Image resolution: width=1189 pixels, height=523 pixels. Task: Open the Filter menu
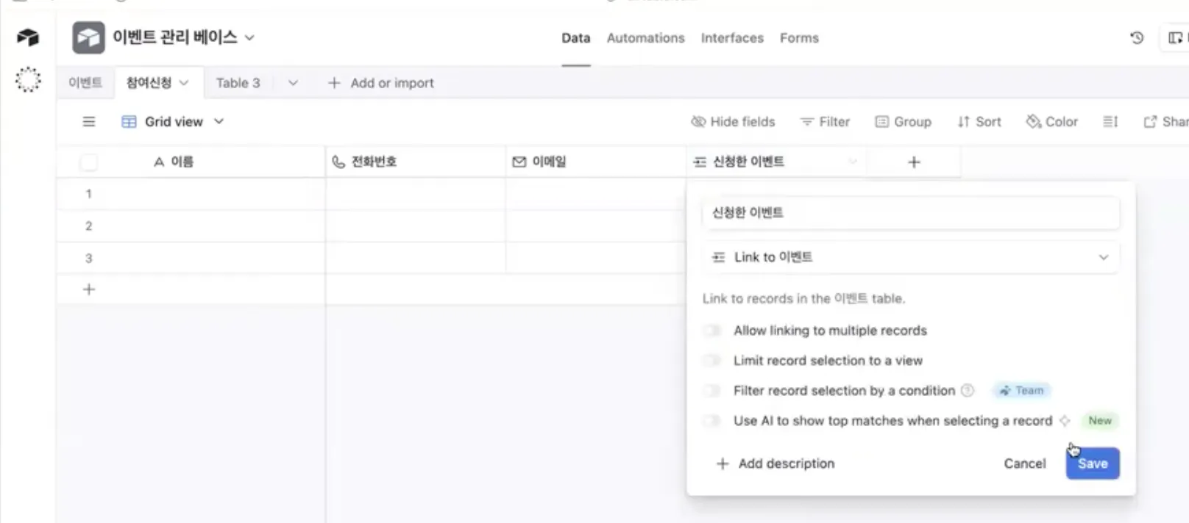coord(825,121)
